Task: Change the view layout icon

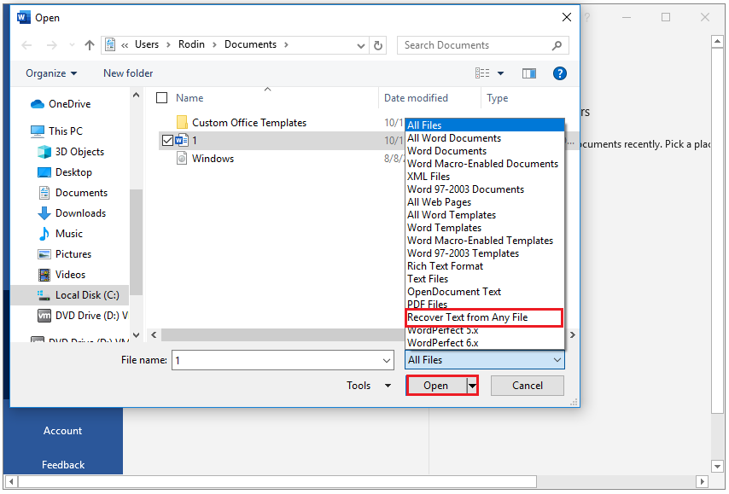Action: (482, 73)
